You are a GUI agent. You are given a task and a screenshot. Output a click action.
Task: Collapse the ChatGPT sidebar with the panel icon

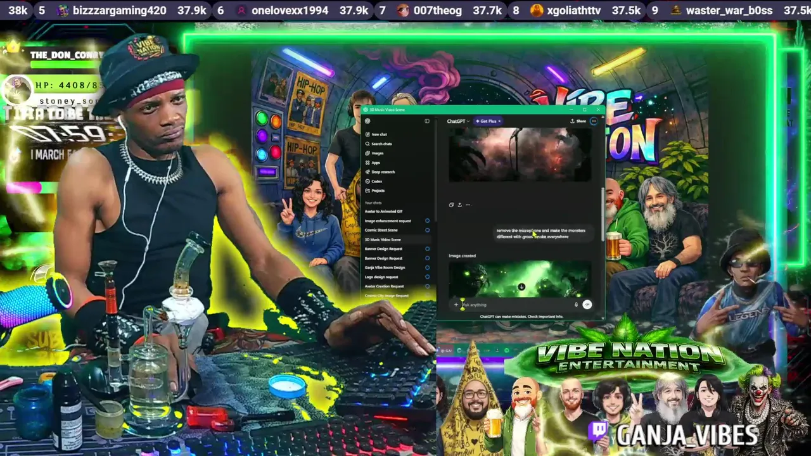(x=427, y=121)
